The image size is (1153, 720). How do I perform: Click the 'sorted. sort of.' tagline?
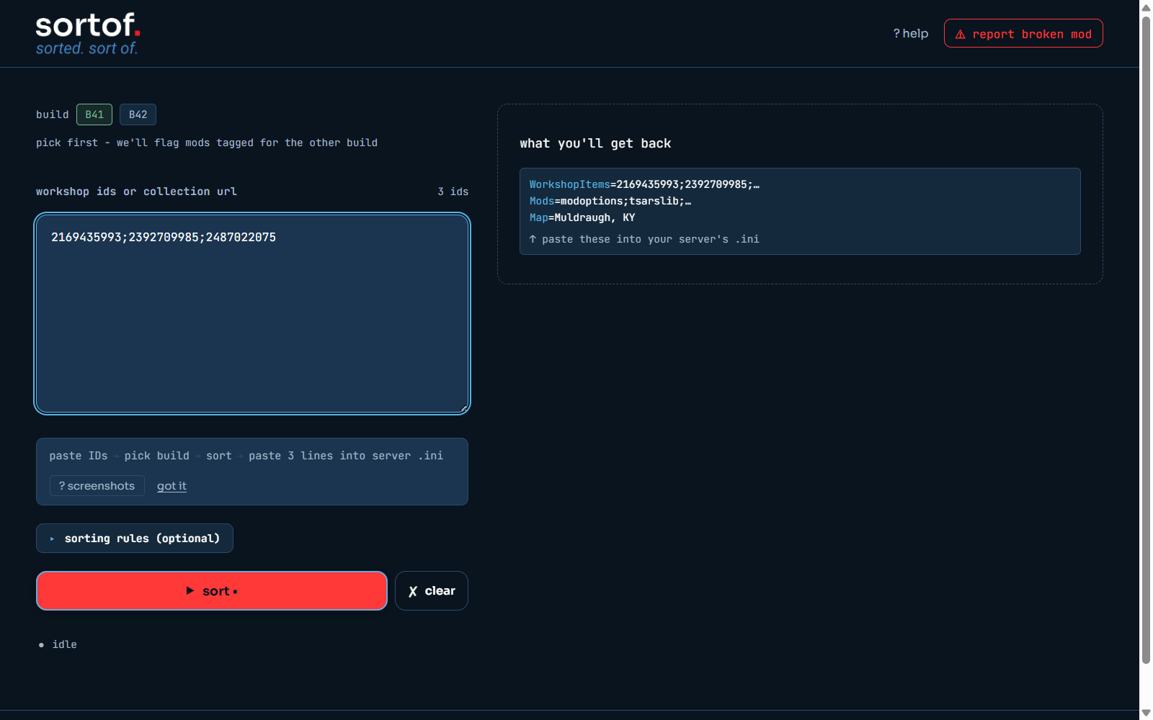click(x=86, y=48)
